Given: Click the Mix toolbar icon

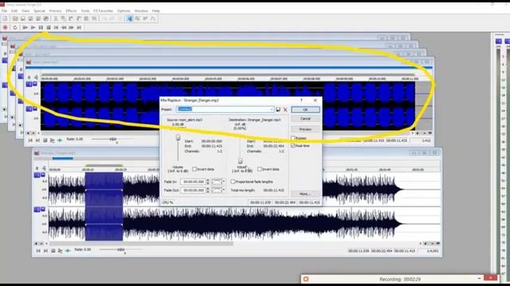Looking at the screenshot, I should click(79, 19).
